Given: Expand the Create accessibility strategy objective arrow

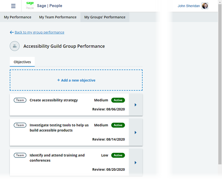Looking at the screenshot, I should tap(135, 105).
